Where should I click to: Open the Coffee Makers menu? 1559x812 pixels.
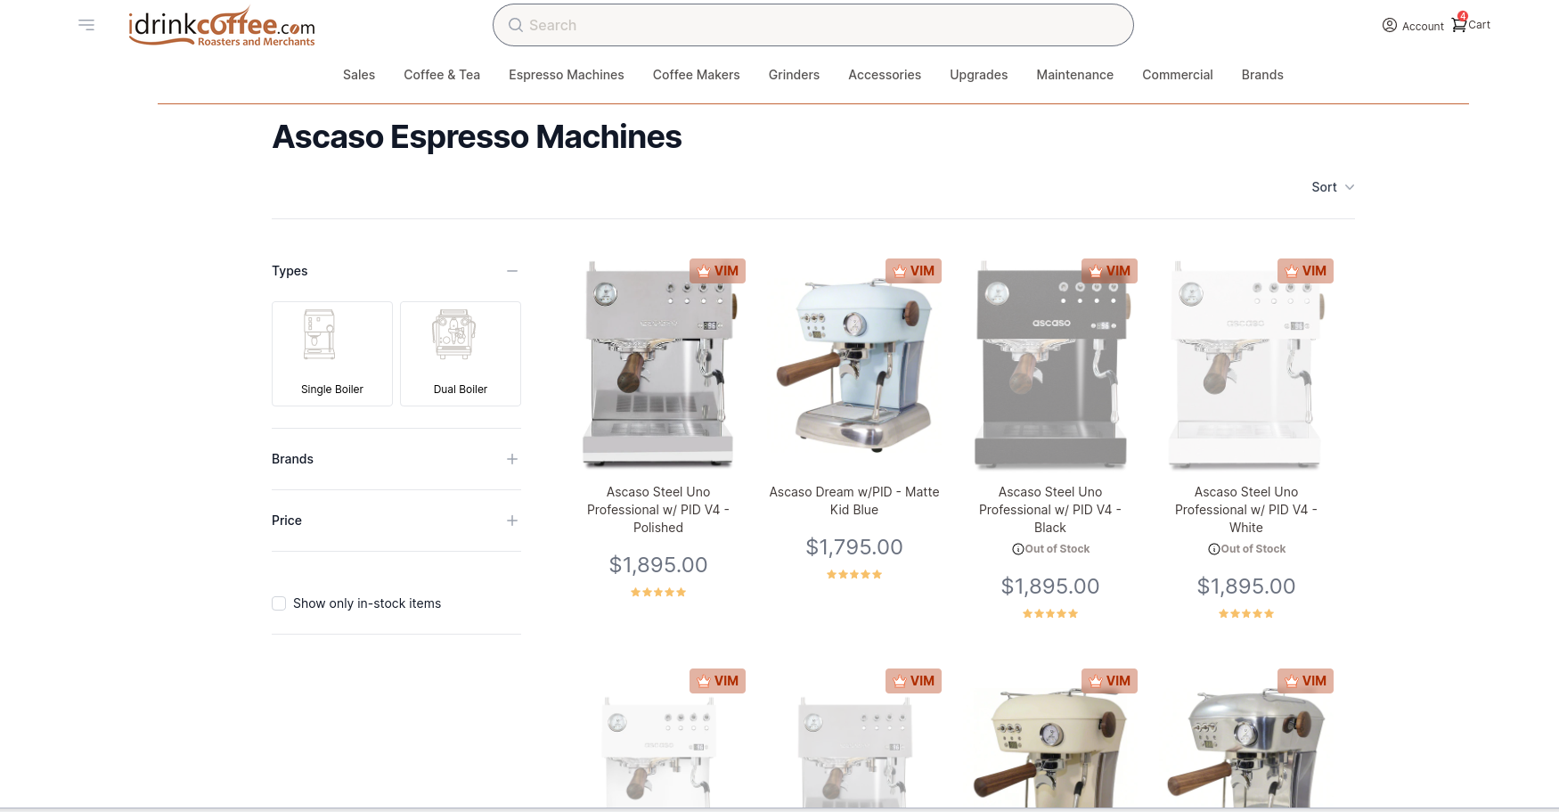pos(697,75)
